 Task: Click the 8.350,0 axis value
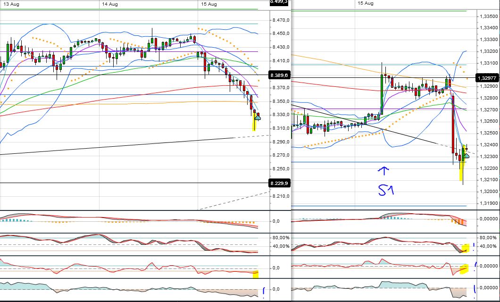pos(281,101)
